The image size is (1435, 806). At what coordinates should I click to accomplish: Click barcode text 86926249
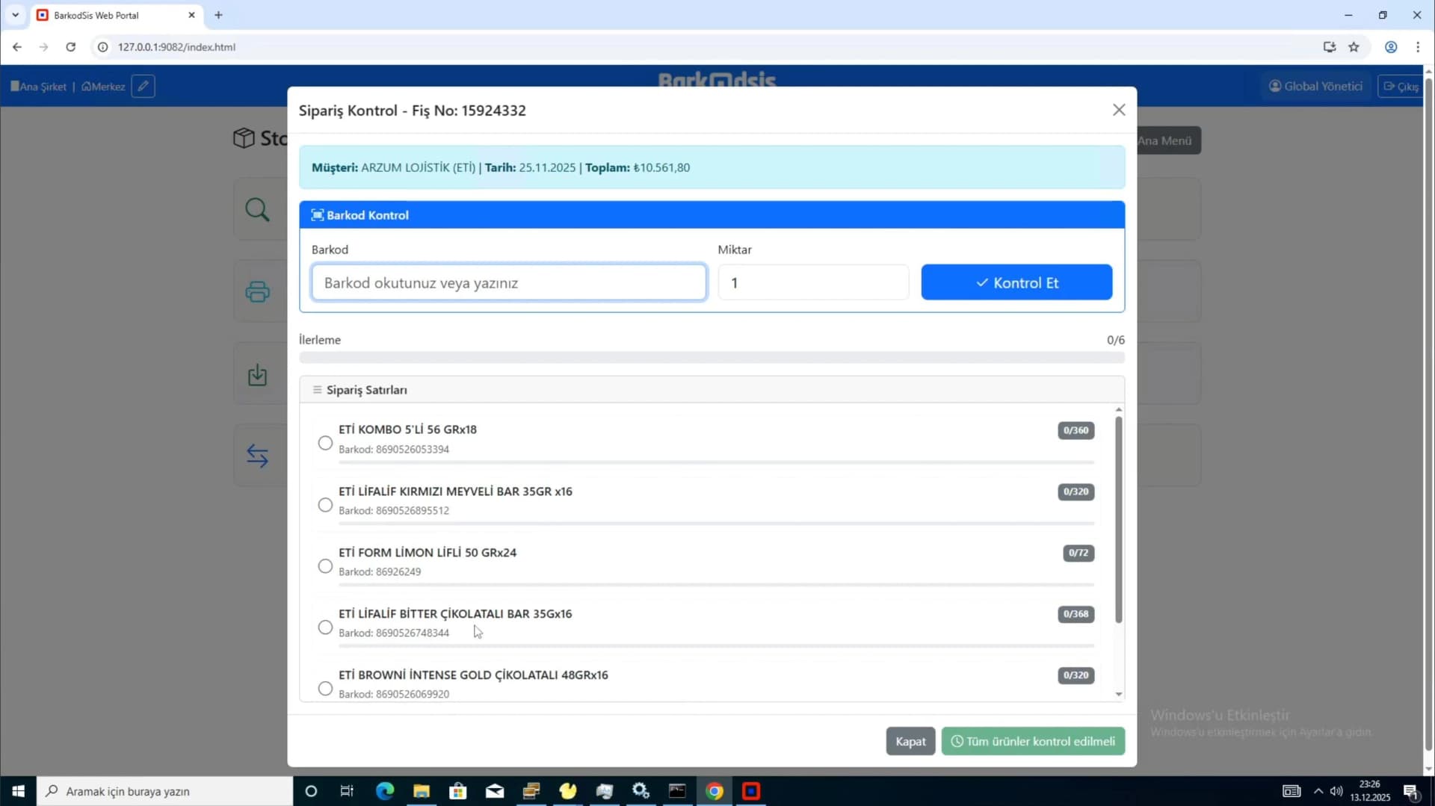(398, 571)
